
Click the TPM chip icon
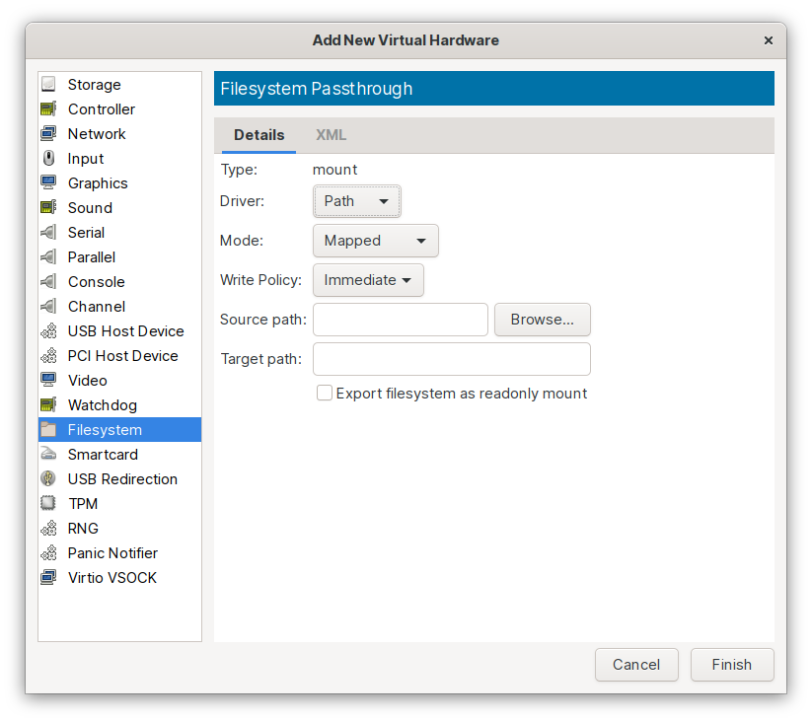tap(49, 503)
